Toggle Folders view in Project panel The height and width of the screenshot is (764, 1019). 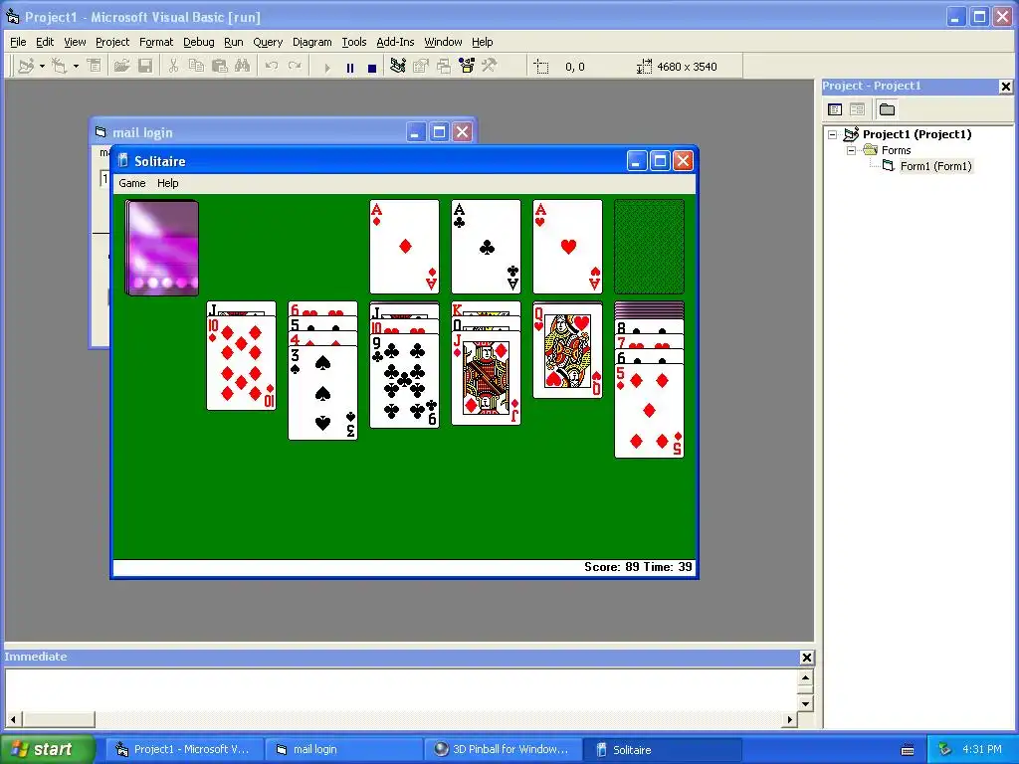pos(887,109)
